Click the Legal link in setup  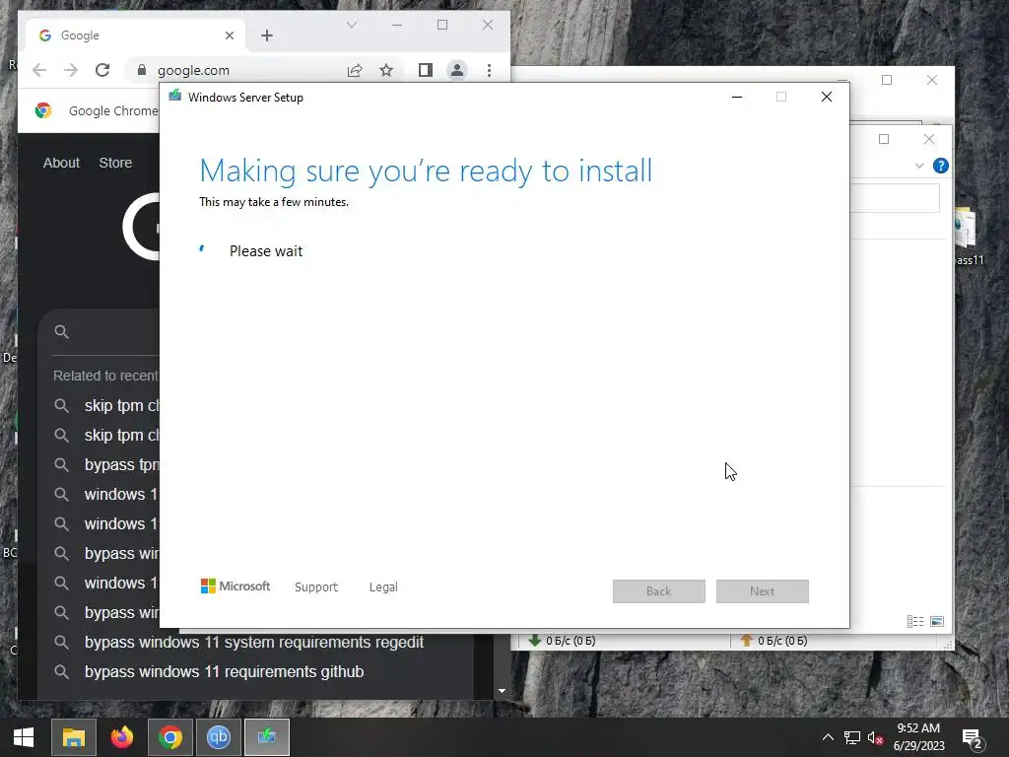point(383,587)
